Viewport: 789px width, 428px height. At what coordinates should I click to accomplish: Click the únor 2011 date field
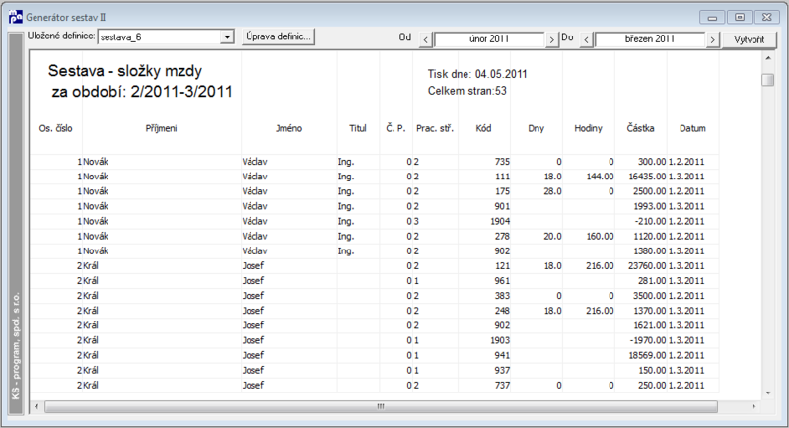[x=489, y=39]
